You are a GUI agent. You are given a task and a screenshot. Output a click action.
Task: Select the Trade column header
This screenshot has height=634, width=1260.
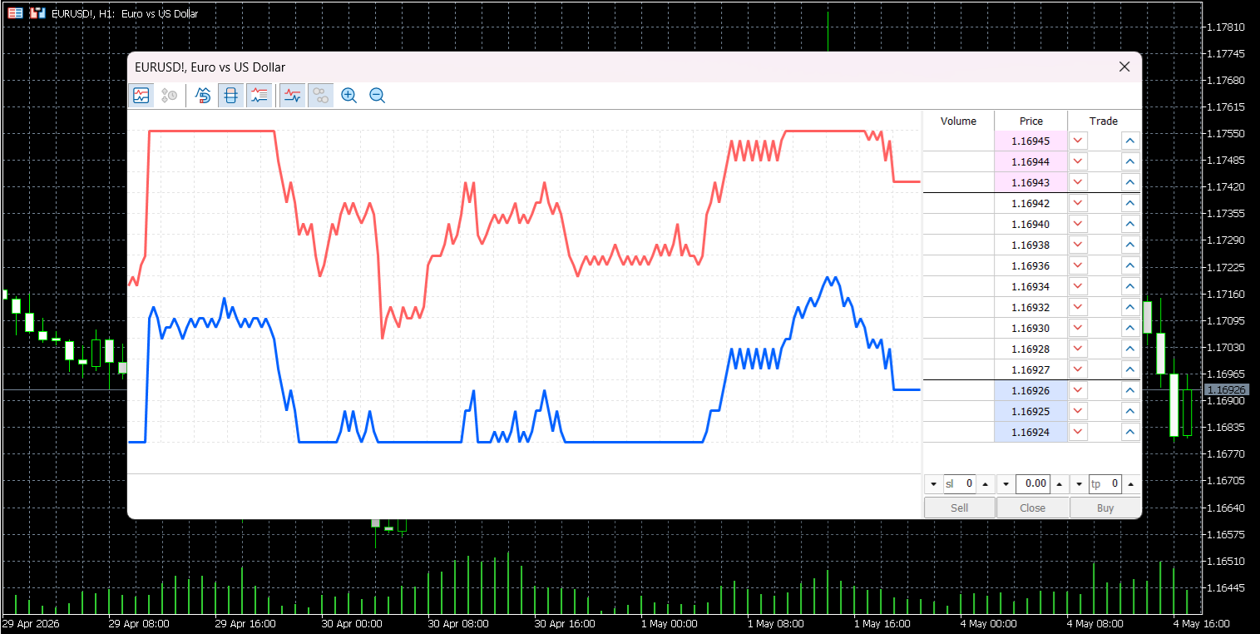pos(1104,121)
